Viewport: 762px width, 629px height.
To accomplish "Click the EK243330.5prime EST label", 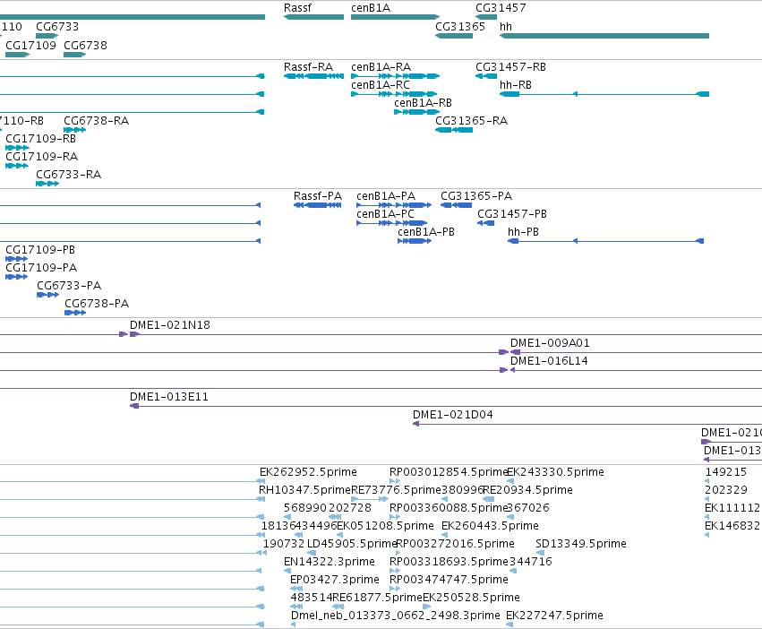I will (555, 472).
